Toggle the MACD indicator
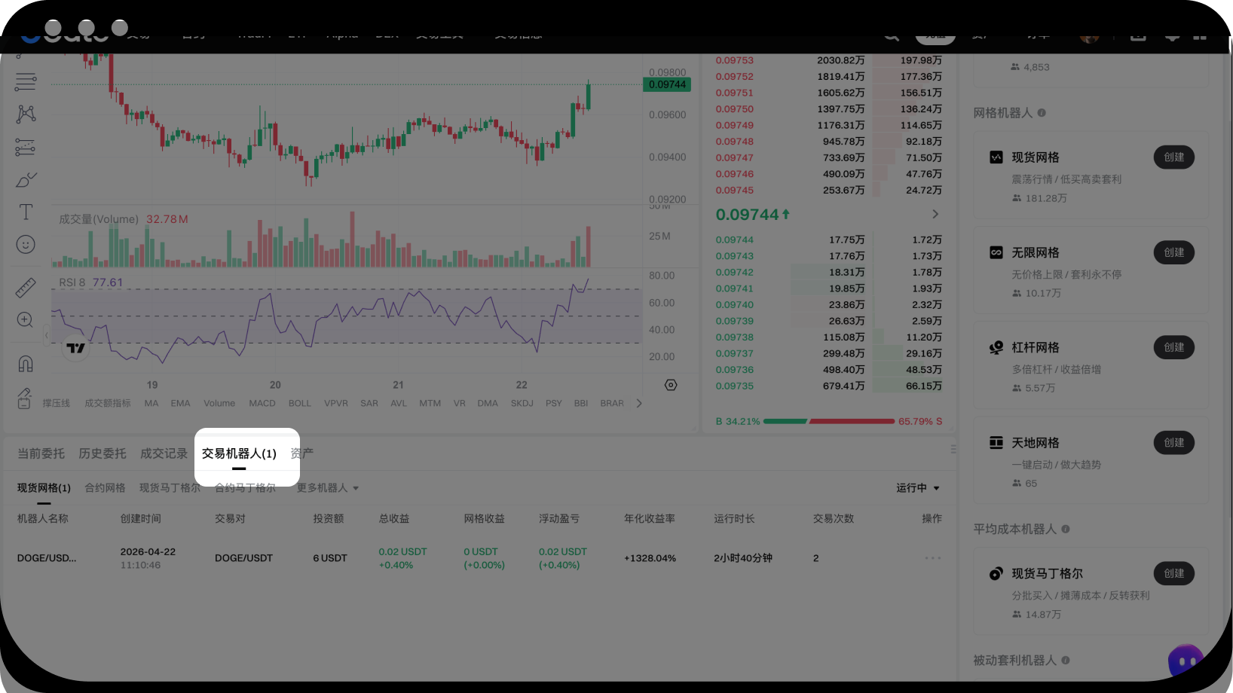Screen dimensions: 1233x693 [262, 404]
